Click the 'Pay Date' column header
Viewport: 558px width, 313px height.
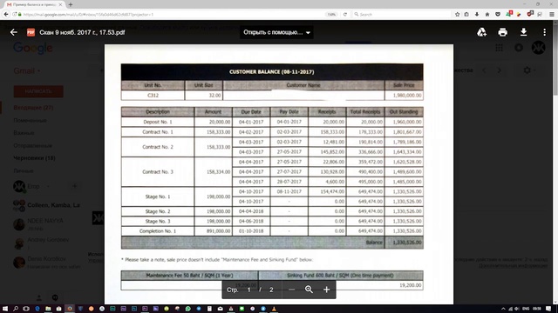click(289, 112)
